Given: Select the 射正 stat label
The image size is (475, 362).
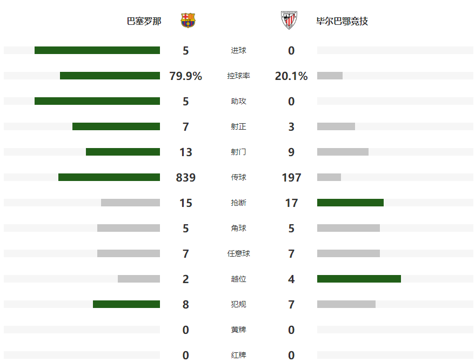Looking at the screenshot, I should click(238, 126).
